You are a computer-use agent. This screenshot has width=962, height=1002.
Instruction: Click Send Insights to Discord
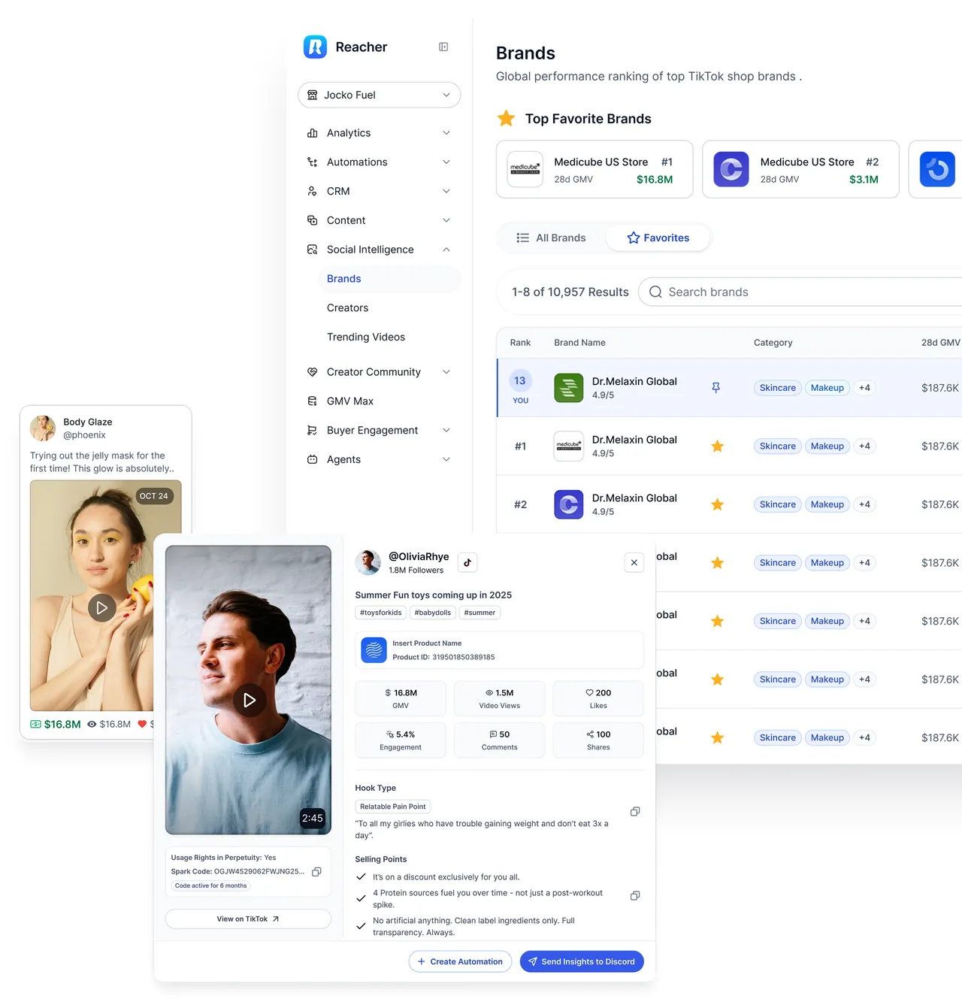582,962
